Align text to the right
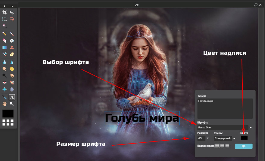The image size is (265, 161). tap(227, 146)
